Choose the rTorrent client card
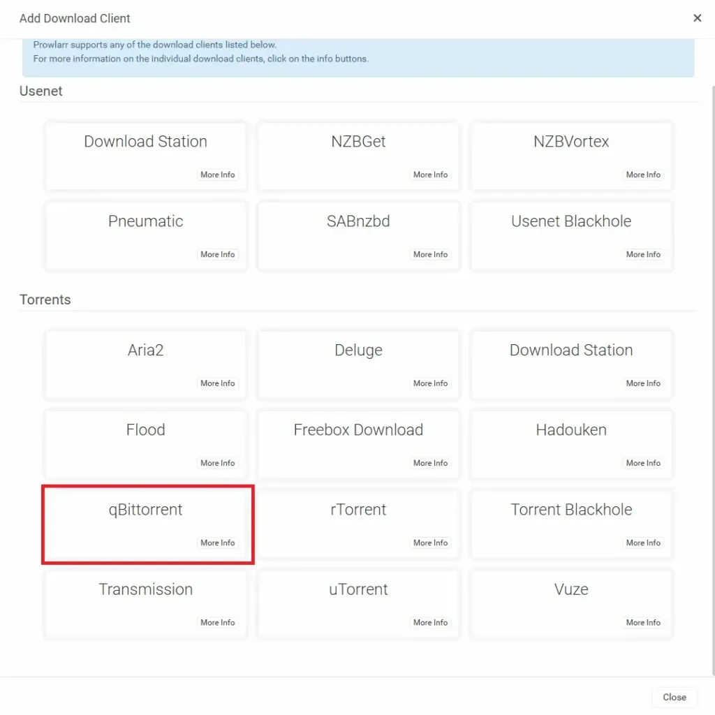Image resolution: width=715 pixels, height=715 pixels. click(x=358, y=510)
